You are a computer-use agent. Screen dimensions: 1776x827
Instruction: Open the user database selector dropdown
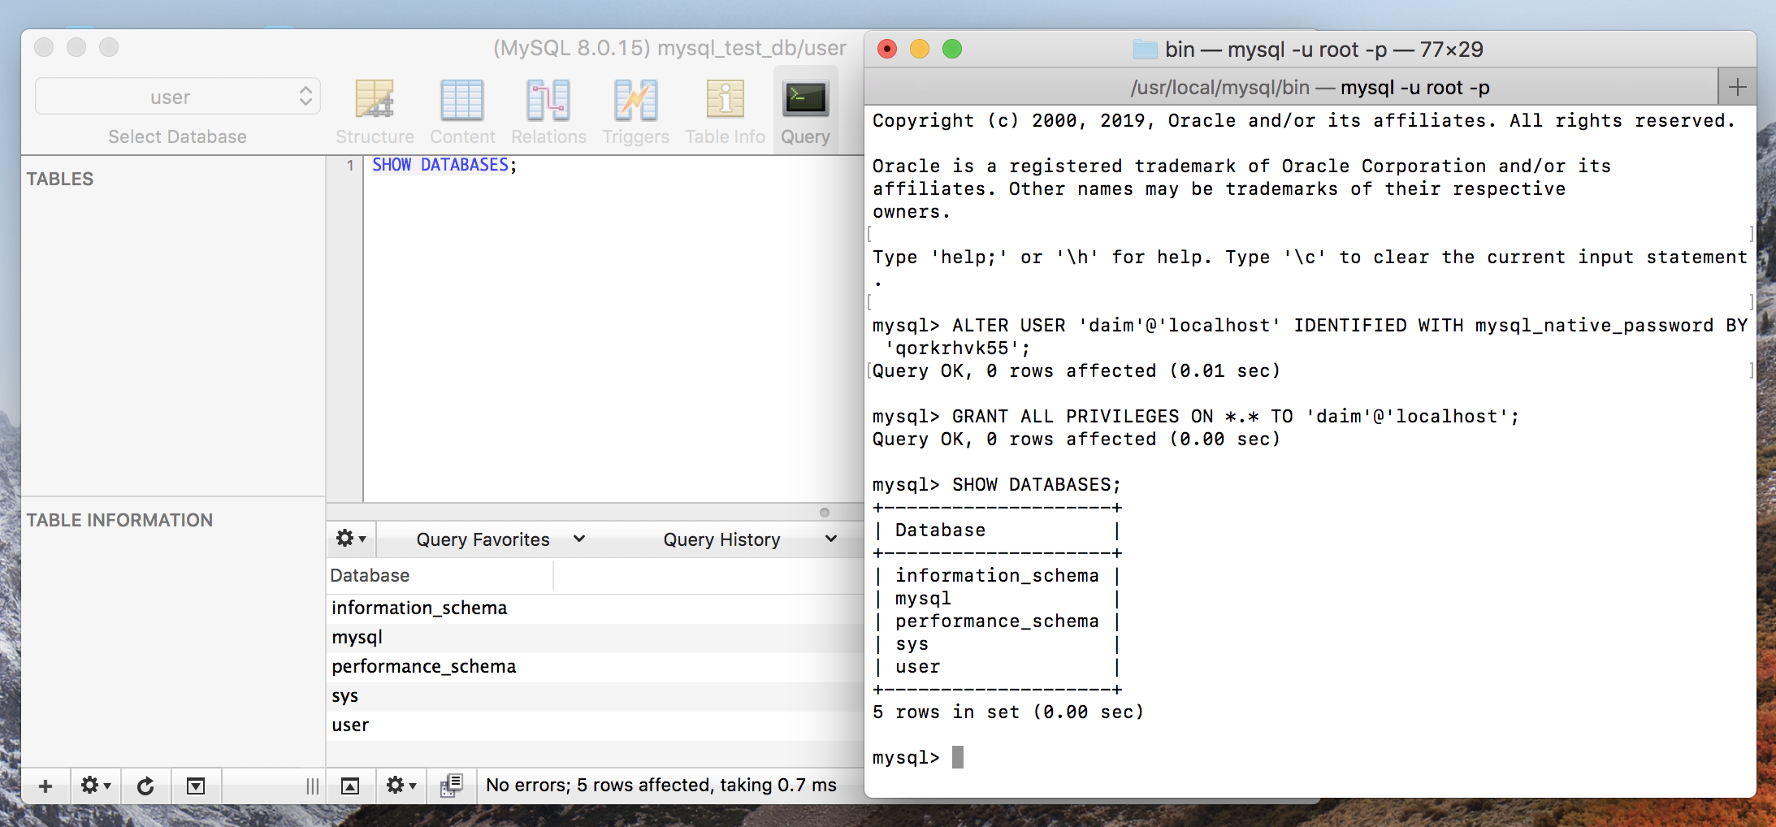[178, 97]
